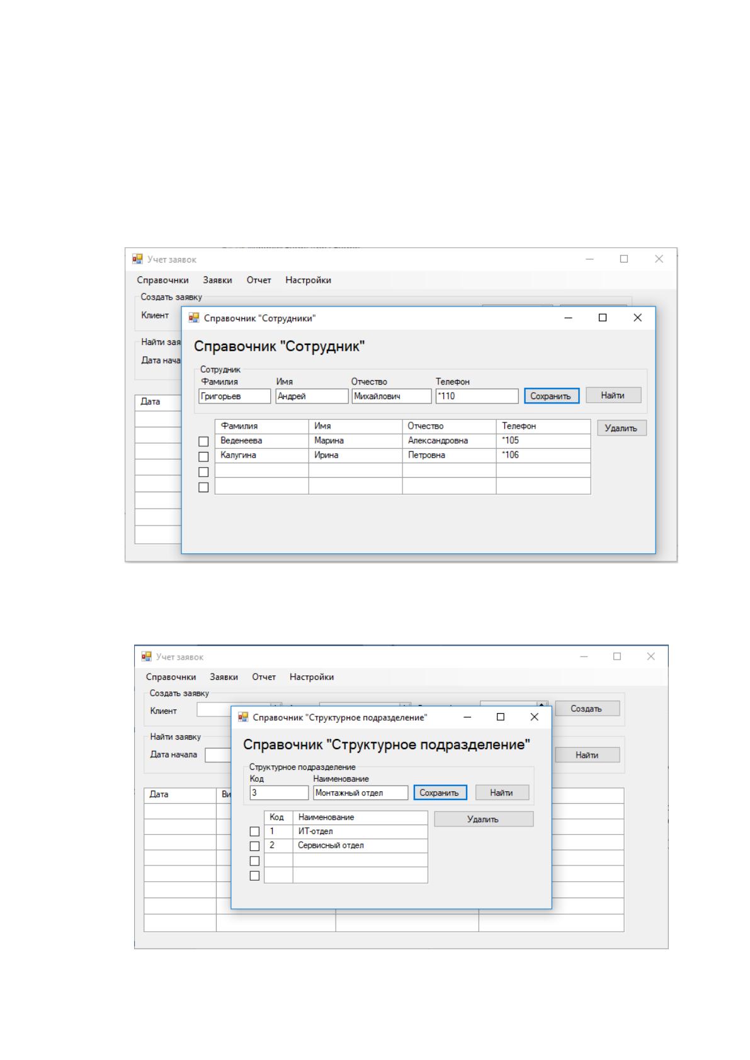Click the Наименование column header in the departments table

[x=360, y=818]
